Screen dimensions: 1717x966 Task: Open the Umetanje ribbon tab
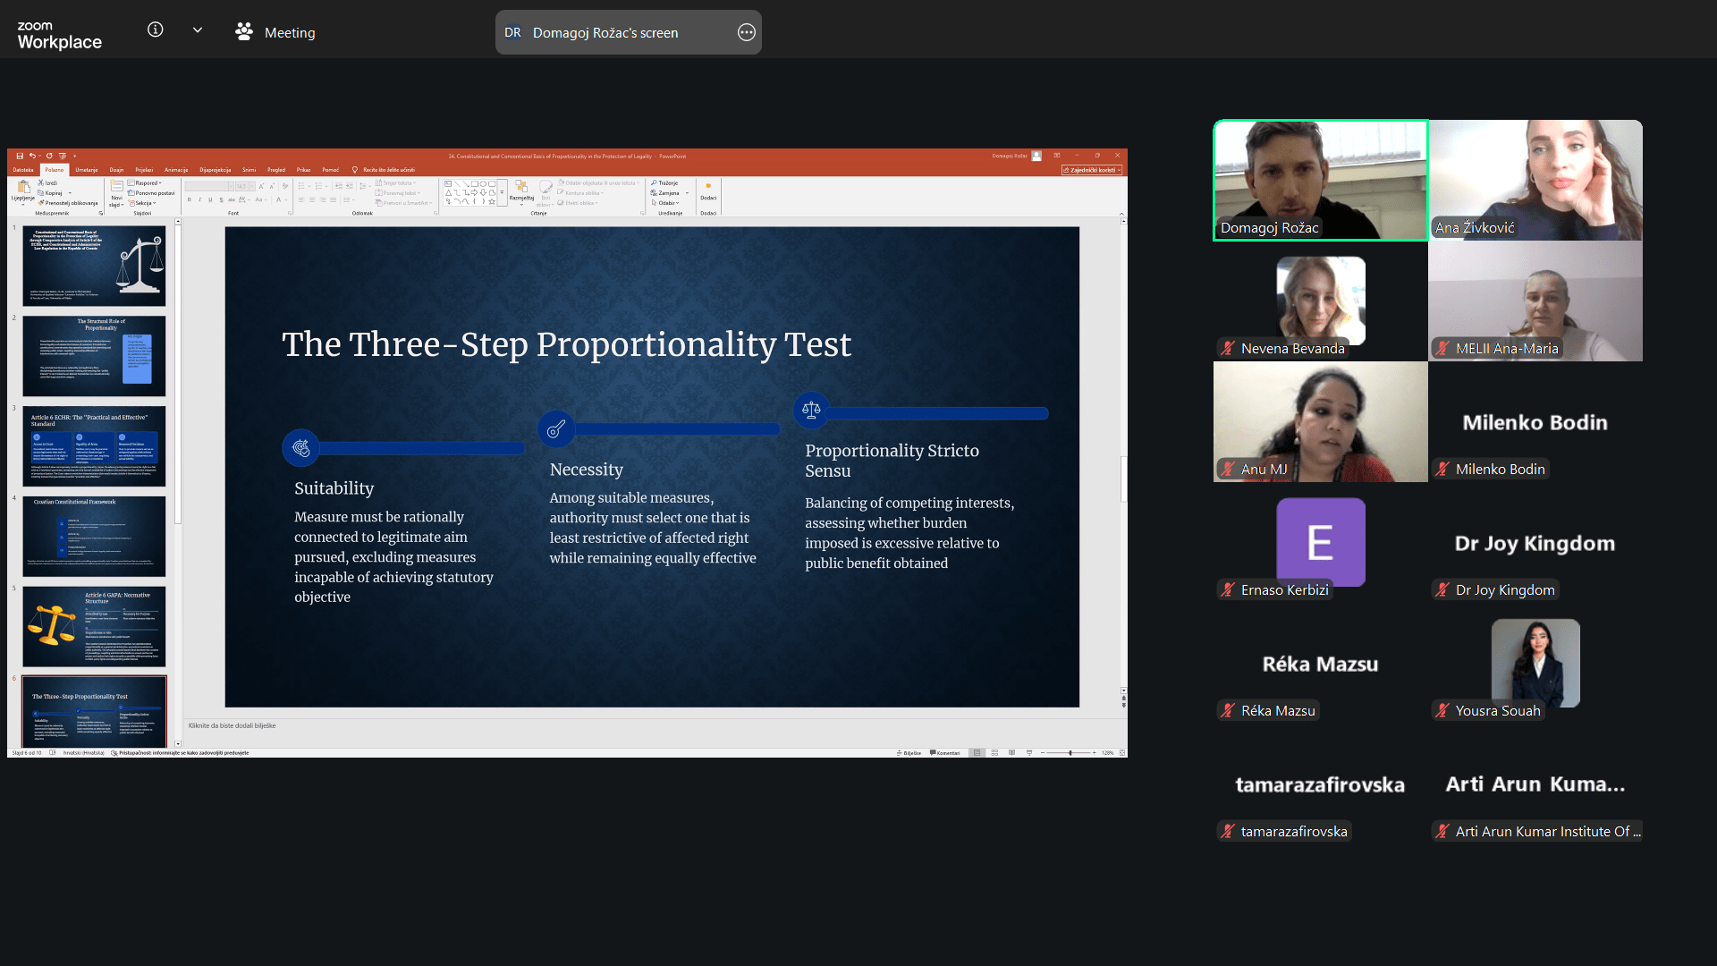pyautogui.click(x=87, y=169)
